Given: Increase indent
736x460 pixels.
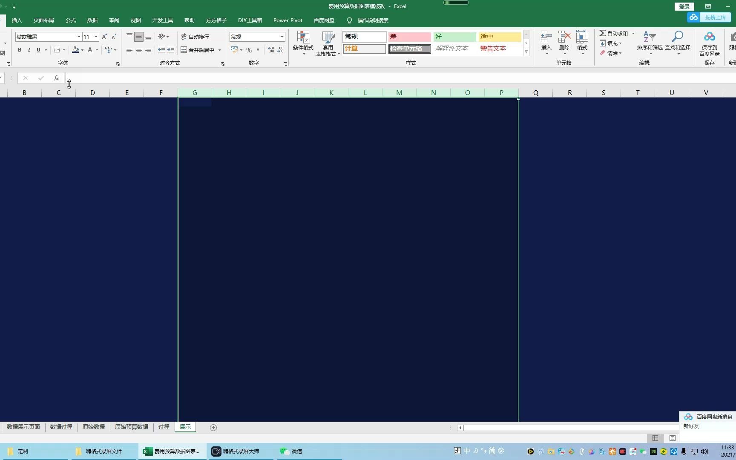Looking at the screenshot, I should (171, 50).
